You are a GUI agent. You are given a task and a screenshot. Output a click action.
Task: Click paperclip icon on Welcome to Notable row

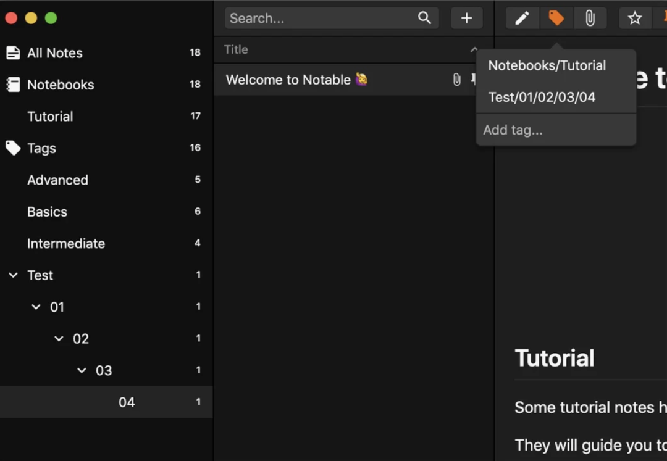(456, 80)
